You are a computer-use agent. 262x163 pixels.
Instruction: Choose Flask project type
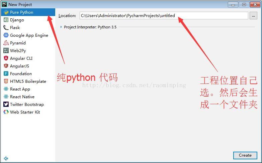tap(28, 27)
